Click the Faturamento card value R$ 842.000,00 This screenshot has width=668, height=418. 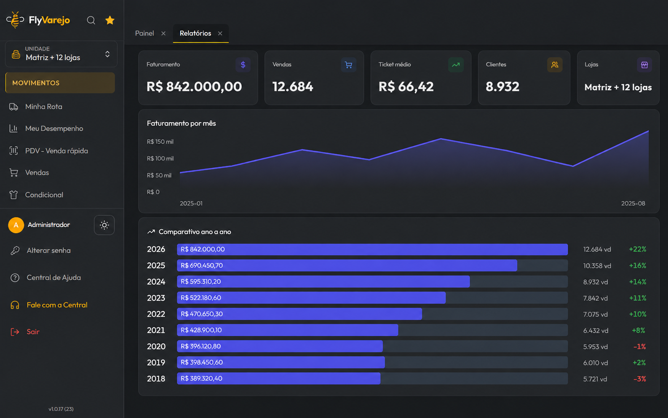pos(194,87)
